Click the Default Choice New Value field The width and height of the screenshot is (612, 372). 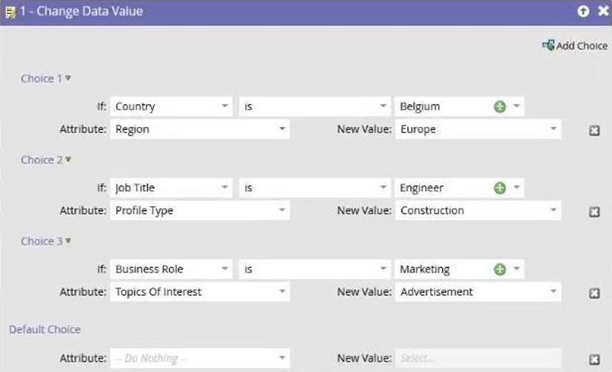[x=477, y=359]
